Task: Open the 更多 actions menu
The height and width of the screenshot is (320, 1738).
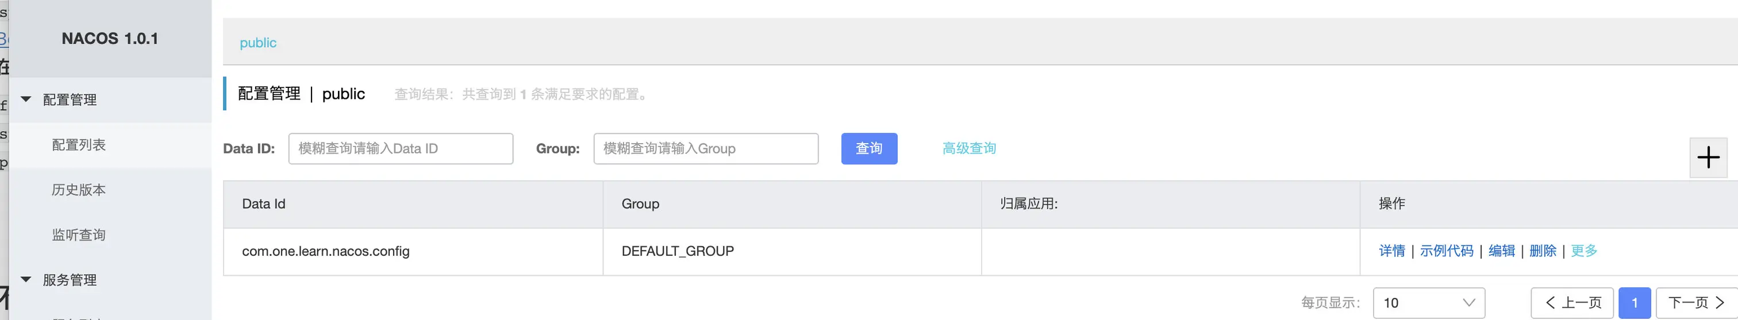Action: (1583, 251)
